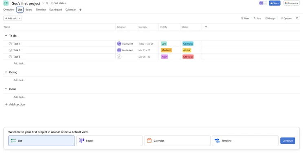Image resolution: width=303 pixels, height=153 pixels.
Task: Click the Status column header
Action: [191, 27]
